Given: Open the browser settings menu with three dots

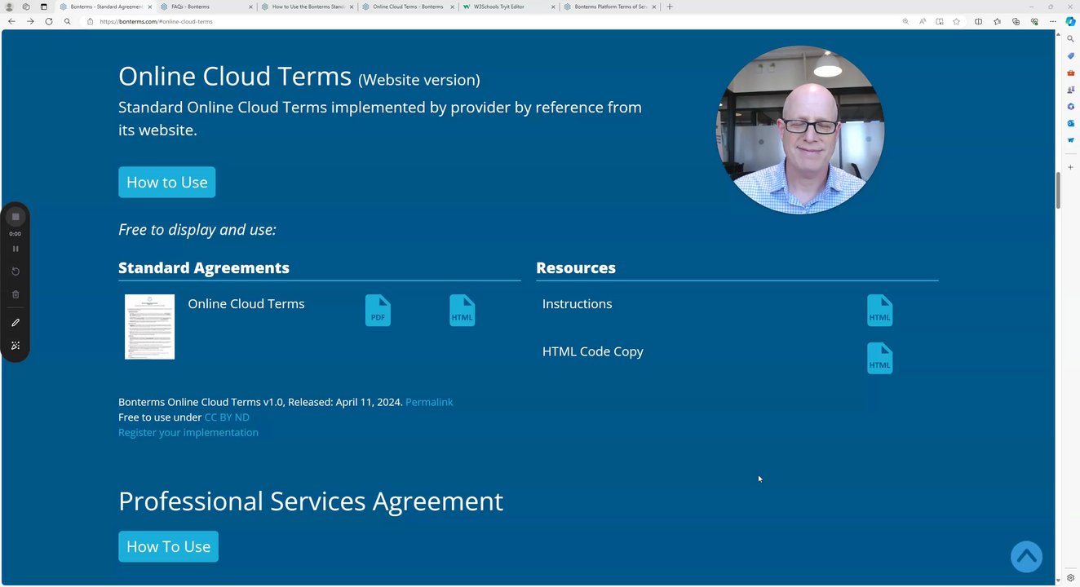Looking at the screenshot, I should [x=1053, y=21].
